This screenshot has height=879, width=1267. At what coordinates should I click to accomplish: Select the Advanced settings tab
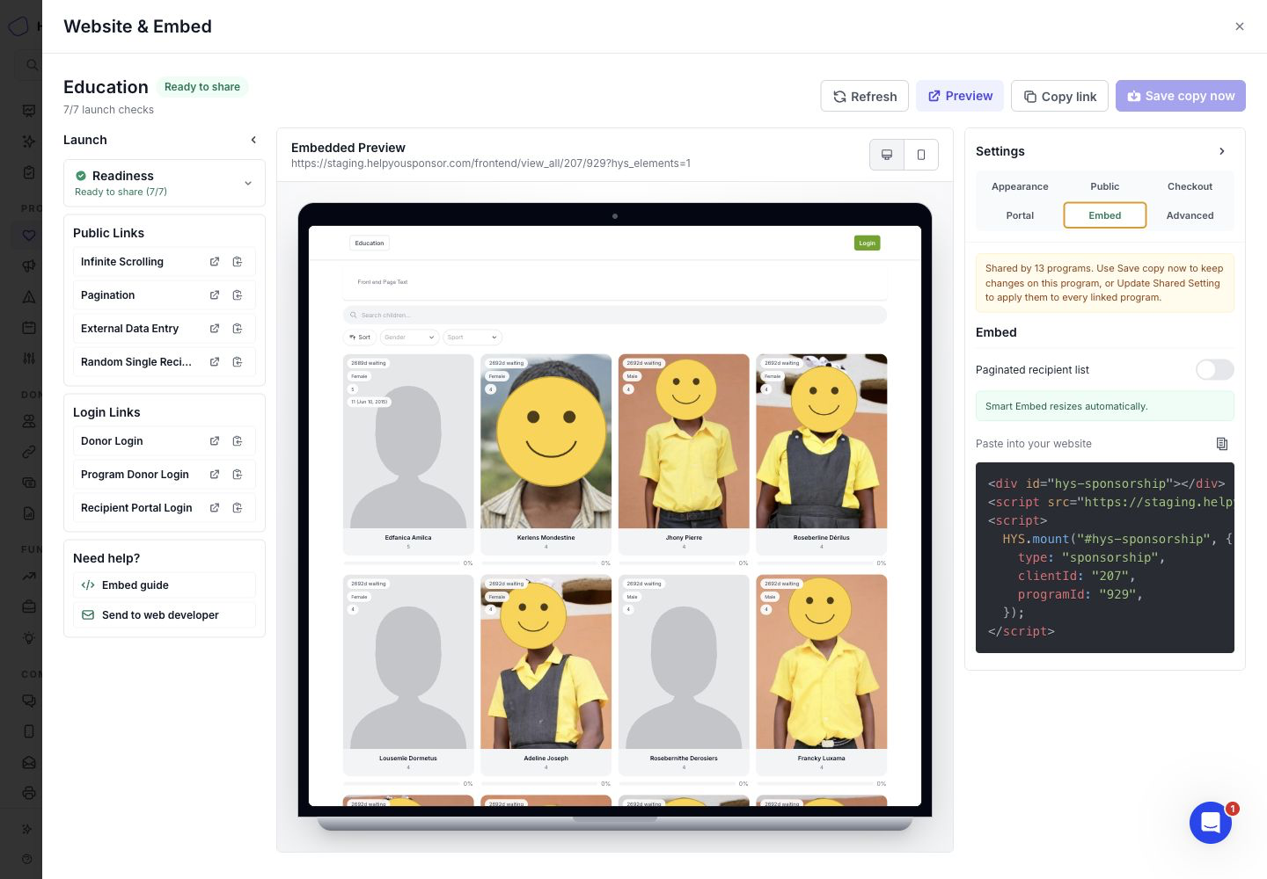pyautogui.click(x=1190, y=215)
